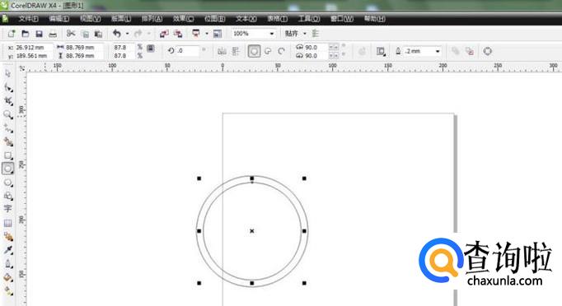The image size is (562, 306).
Task: Open the 帮助 (Help) menu
Action: click(x=375, y=19)
